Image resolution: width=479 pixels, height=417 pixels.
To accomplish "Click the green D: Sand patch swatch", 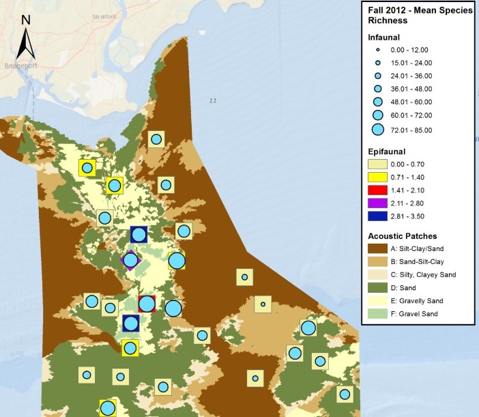I will pos(377,288).
